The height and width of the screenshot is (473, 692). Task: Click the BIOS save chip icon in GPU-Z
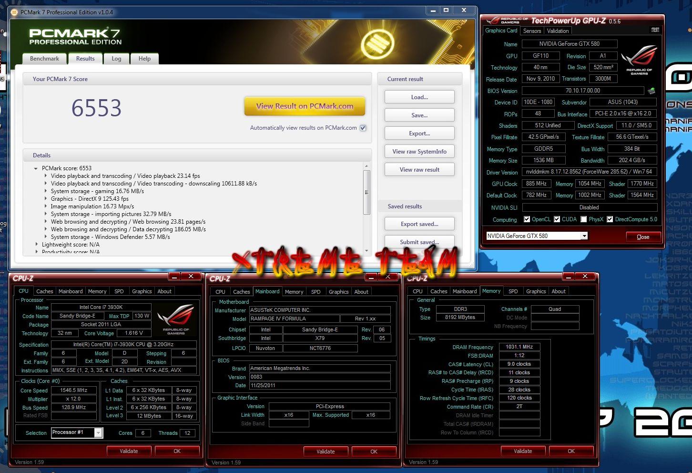[x=651, y=91]
